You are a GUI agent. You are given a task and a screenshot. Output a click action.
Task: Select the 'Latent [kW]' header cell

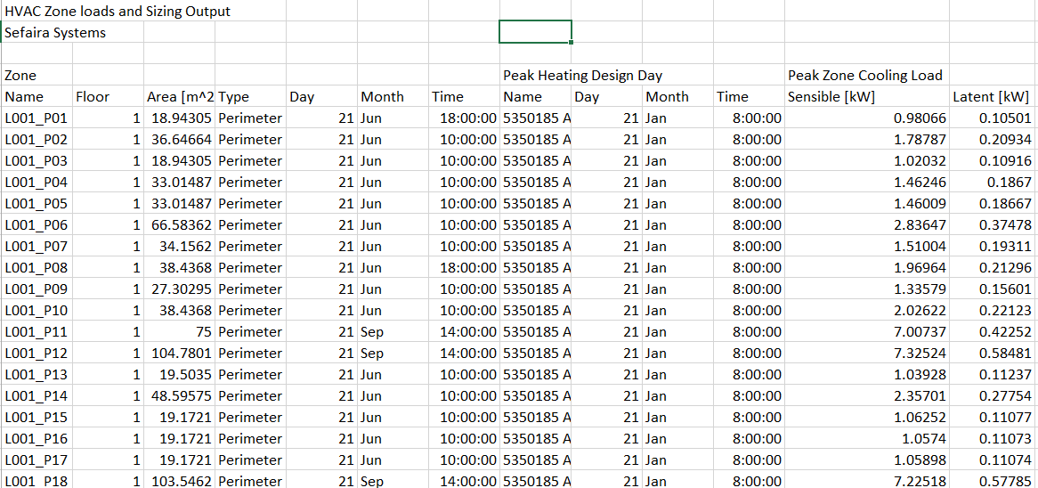coord(991,97)
